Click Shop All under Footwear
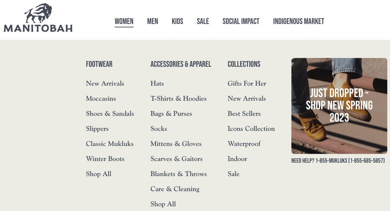390x211 pixels. [98, 174]
